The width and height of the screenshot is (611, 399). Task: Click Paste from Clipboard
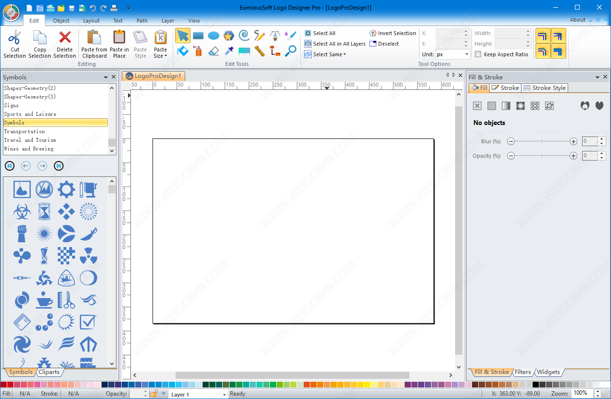tap(94, 44)
